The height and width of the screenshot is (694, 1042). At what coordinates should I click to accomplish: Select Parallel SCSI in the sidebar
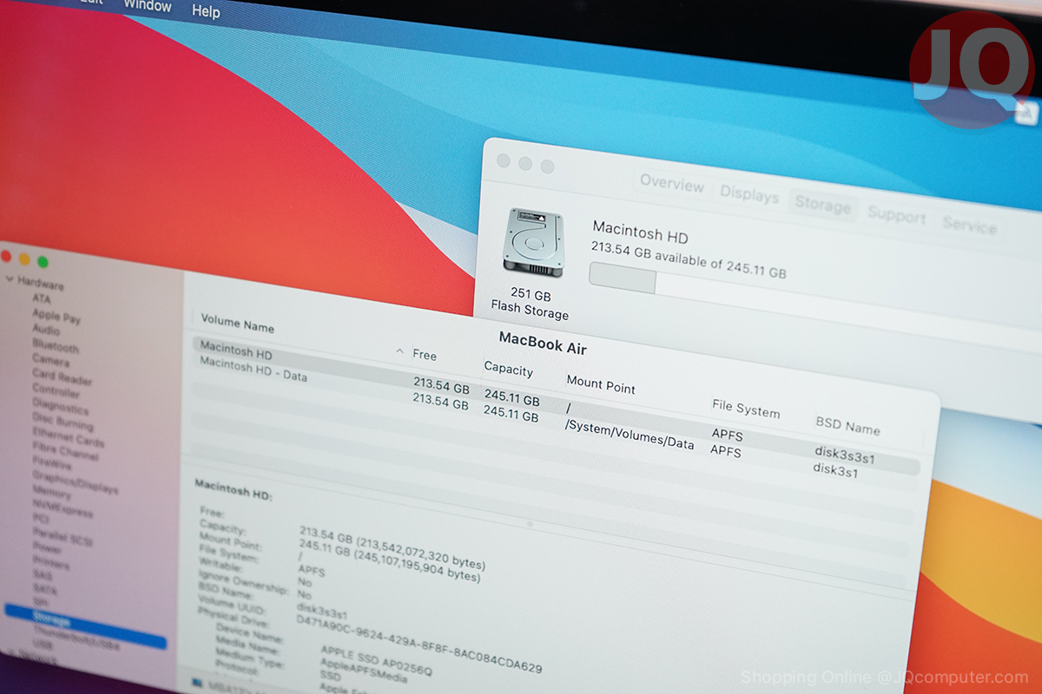click(x=62, y=537)
